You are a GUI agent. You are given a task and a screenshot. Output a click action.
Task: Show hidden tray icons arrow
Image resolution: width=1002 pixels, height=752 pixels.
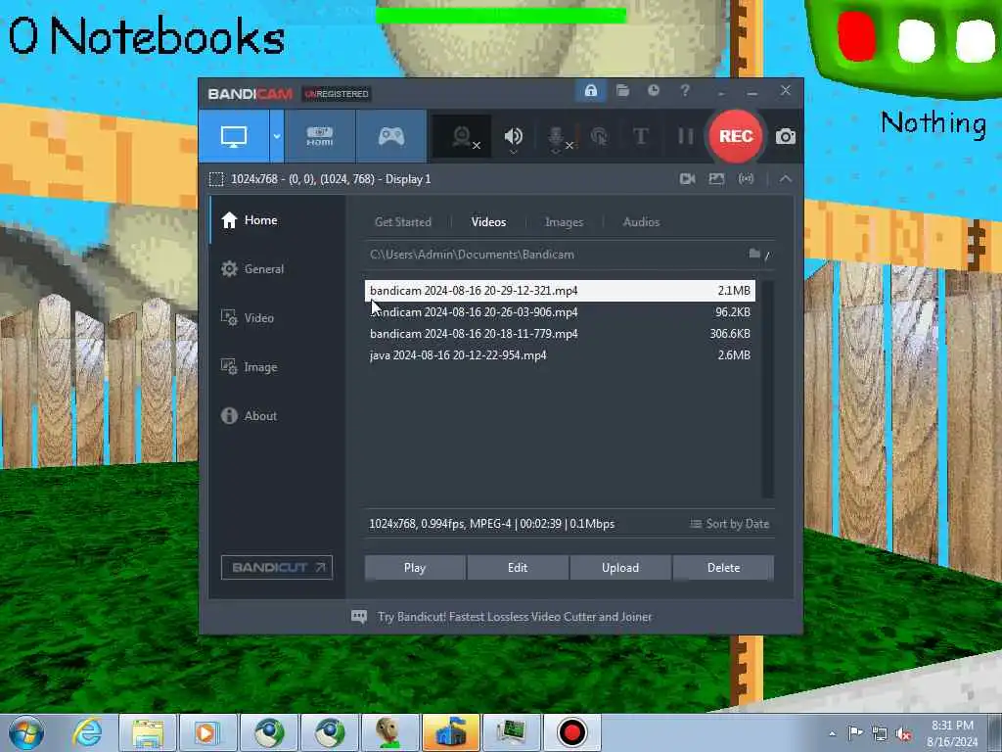coord(832,734)
